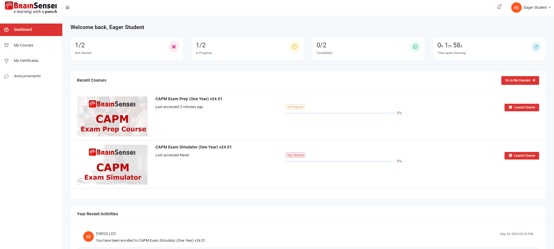Click the 0/2 Completed count
554x249 pixels.
click(321, 45)
